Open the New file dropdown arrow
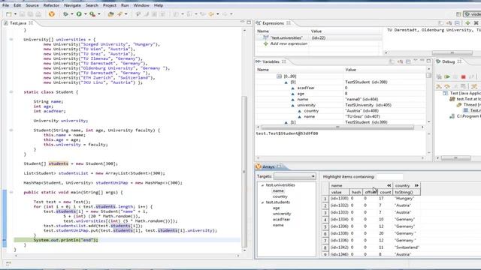Image resolution: width=481 pixels, height=270 pixels. coord(15,14)
